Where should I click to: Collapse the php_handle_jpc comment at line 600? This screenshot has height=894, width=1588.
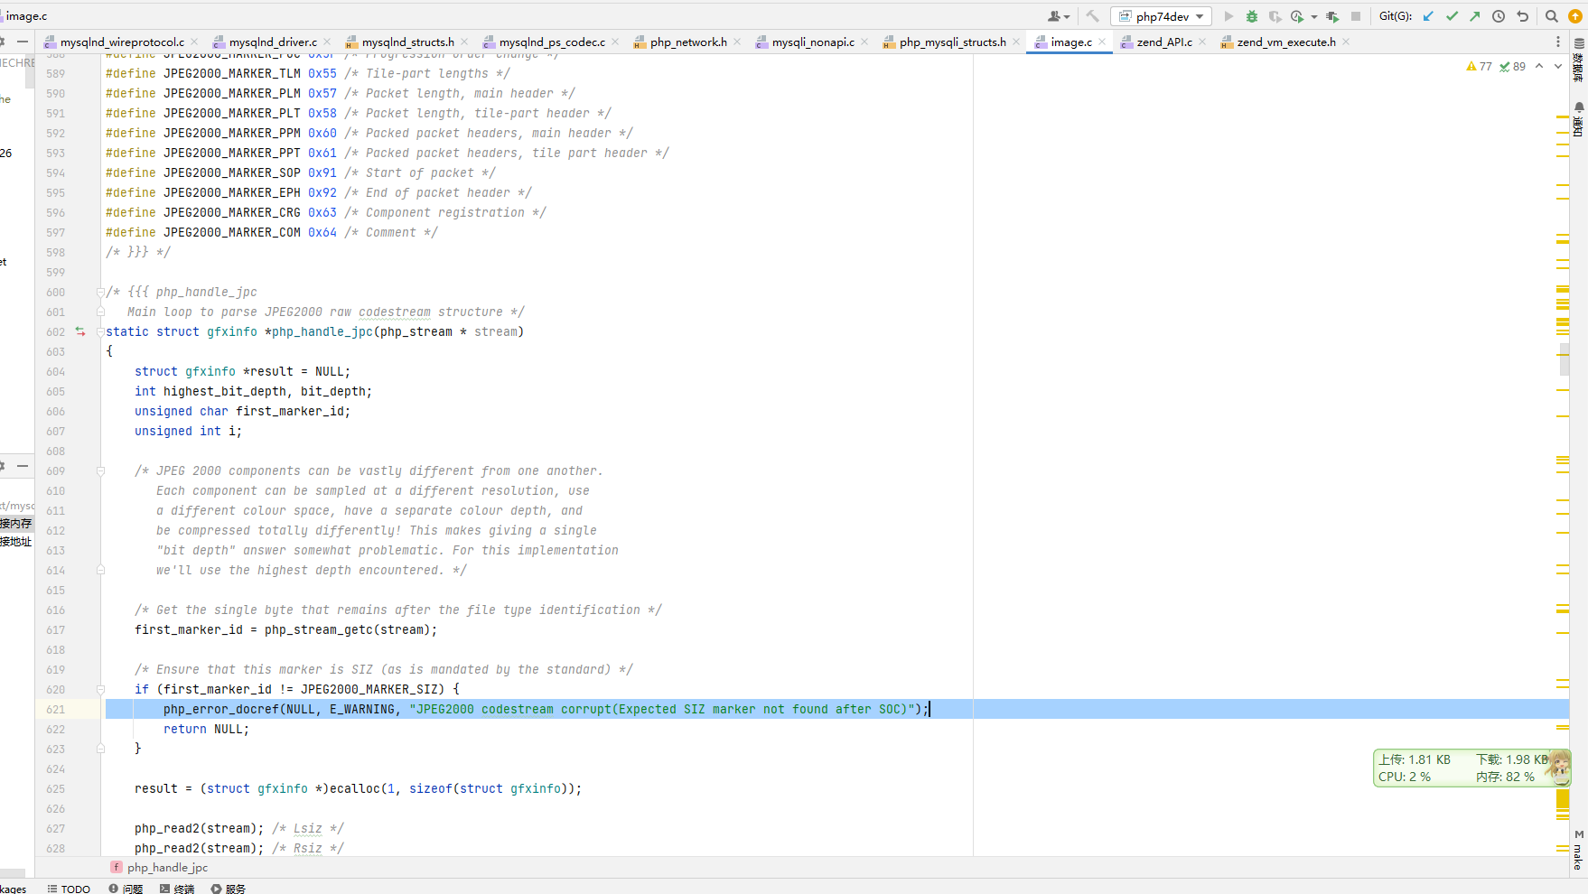click(x=100, y=292)
